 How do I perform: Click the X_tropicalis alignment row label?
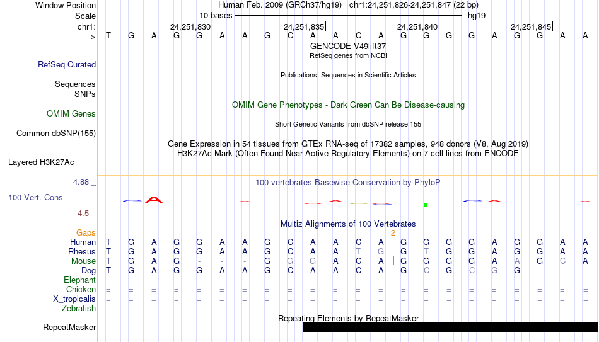coord(74,299)
